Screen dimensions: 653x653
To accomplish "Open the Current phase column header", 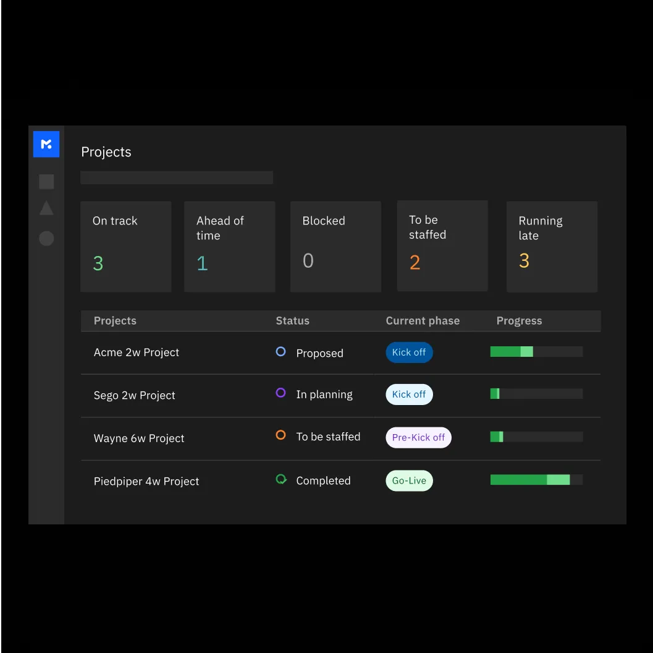I will (423, 320).
